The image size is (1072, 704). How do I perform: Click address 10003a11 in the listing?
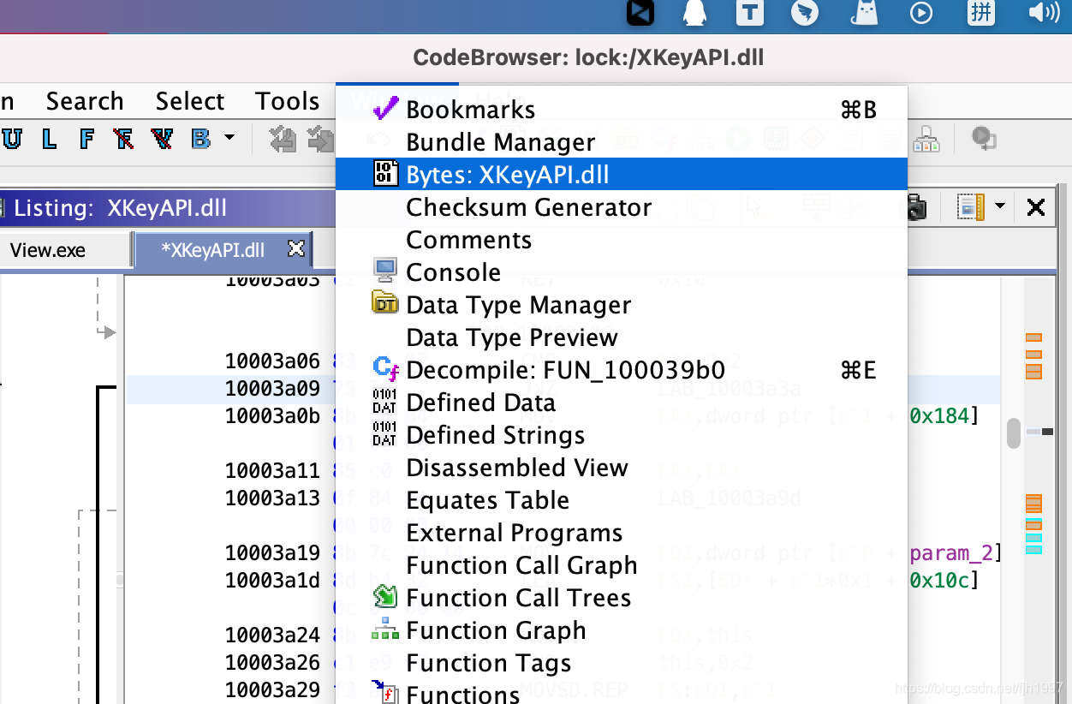point(272,470)
